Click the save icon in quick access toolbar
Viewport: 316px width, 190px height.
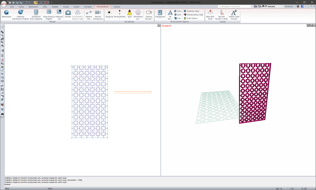coord(17,2)
